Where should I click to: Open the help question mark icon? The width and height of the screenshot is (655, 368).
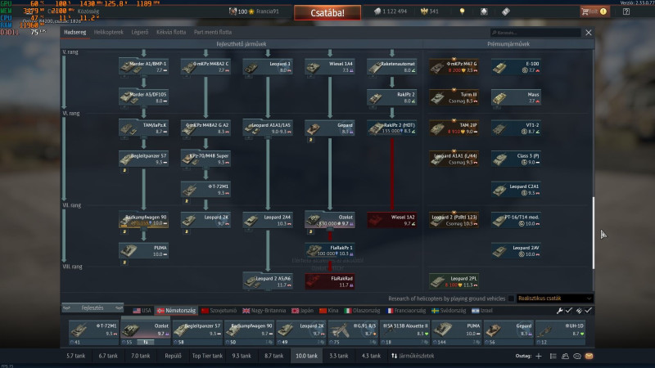pos(626,11)
